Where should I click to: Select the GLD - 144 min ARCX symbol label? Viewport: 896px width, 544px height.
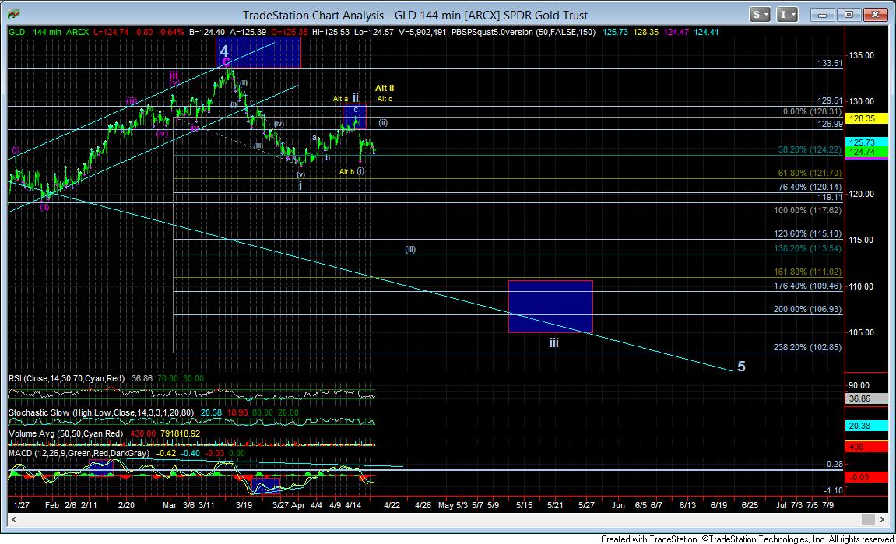[48, 33]
